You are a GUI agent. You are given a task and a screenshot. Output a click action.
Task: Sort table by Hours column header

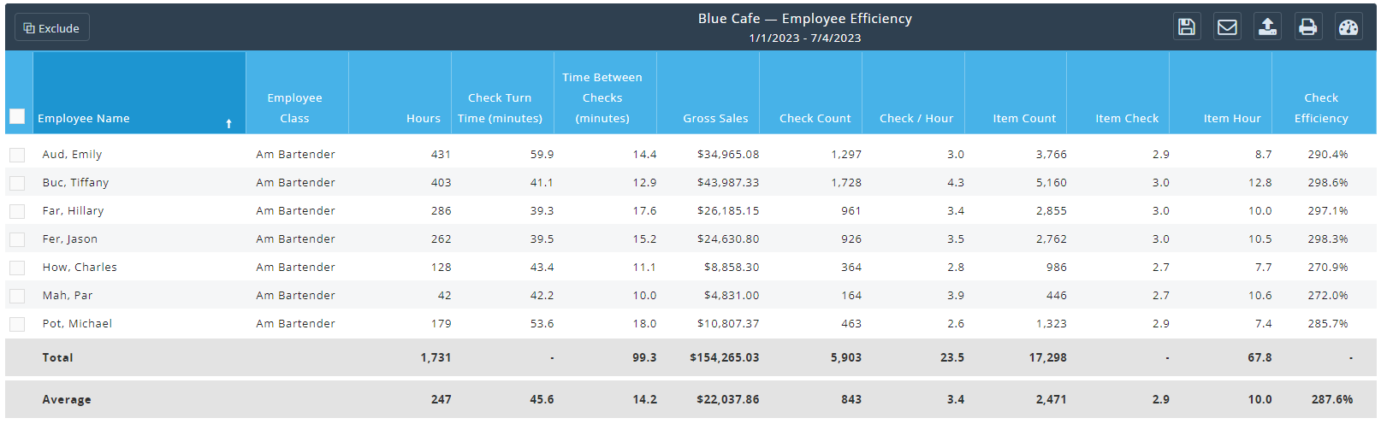pos(423,119)
